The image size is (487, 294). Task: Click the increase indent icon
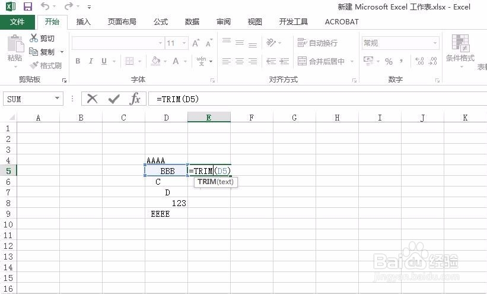pyautogui.click(x=284, y=61)
